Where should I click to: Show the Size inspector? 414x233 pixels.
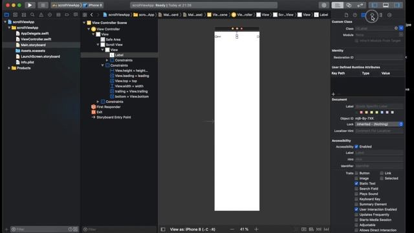click(381, 15)
